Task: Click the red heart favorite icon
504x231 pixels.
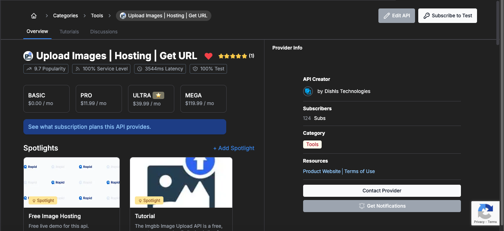Action: coord(208,56)
